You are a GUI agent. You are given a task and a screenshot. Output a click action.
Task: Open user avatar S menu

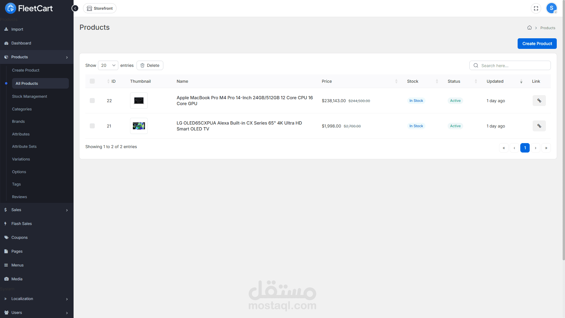point(551,8)
